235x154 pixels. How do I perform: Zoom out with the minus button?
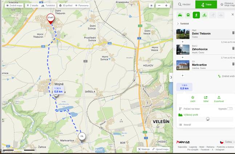point(159,5)
